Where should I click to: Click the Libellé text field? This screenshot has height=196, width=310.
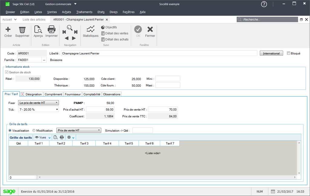pyautogui.click(x=159, y=53)
